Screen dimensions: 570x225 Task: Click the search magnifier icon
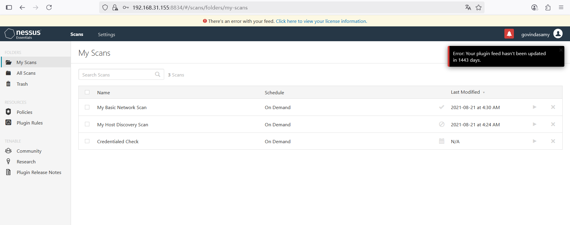(x=158, y=74)
